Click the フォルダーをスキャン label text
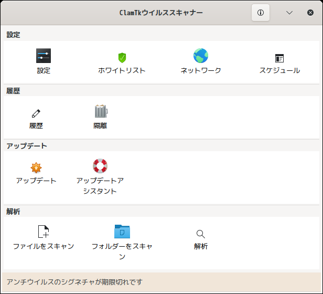The height and width of the screenshot is (294, 323). (122, 251)
